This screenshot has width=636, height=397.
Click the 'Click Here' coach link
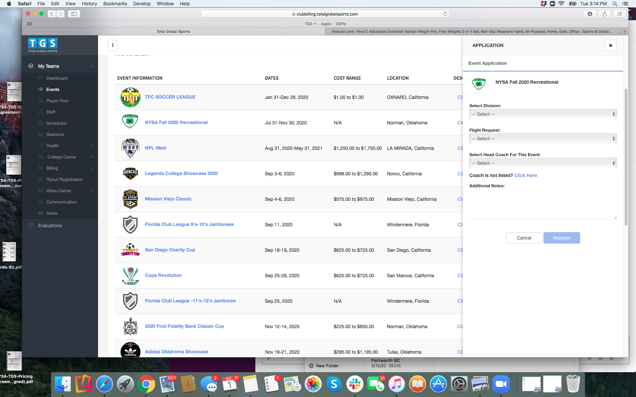tap(525, 175)
